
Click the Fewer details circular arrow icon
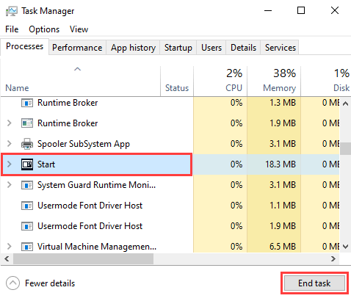pyautogui.click(x=12, y=283)
